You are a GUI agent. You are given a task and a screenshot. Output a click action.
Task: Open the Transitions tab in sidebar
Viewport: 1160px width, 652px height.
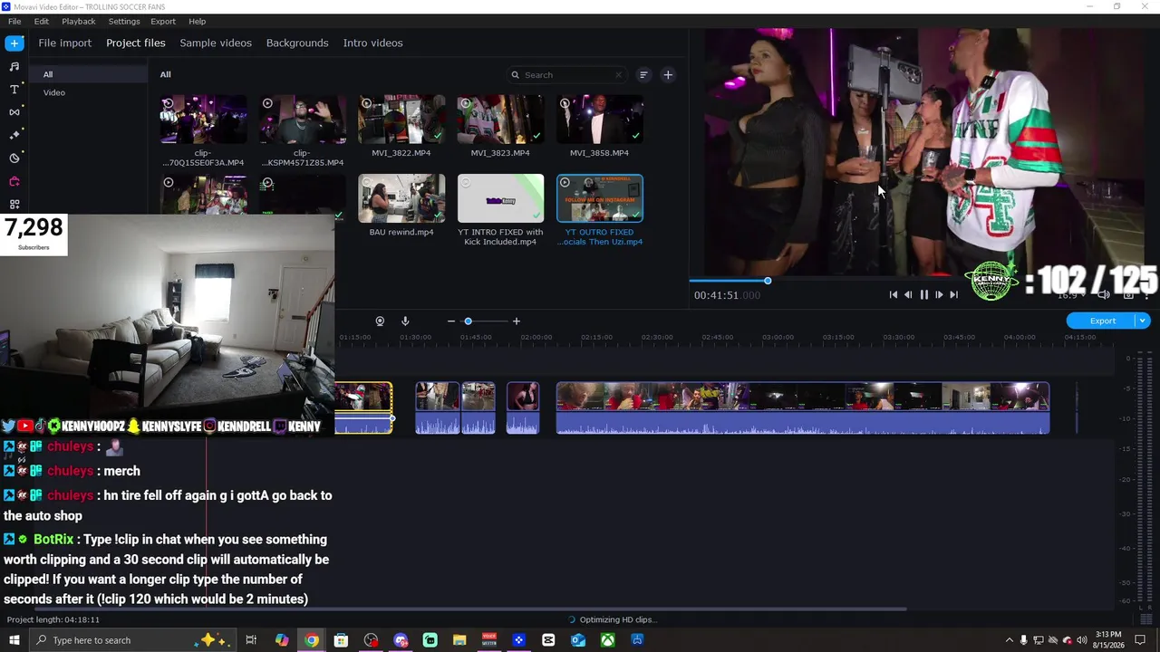tap(14, 111)
